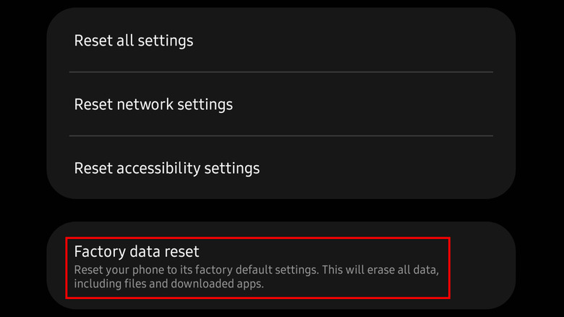This screenshot has height=317, width=564.
Task: Click inside the red highlighted box
Action: coord(257,268)
